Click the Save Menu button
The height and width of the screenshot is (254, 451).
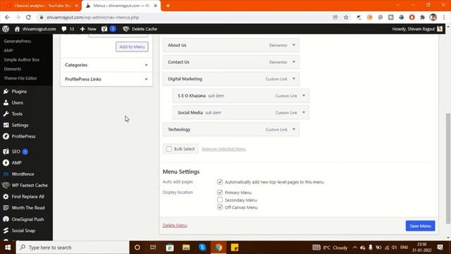[x=420, y=226]
